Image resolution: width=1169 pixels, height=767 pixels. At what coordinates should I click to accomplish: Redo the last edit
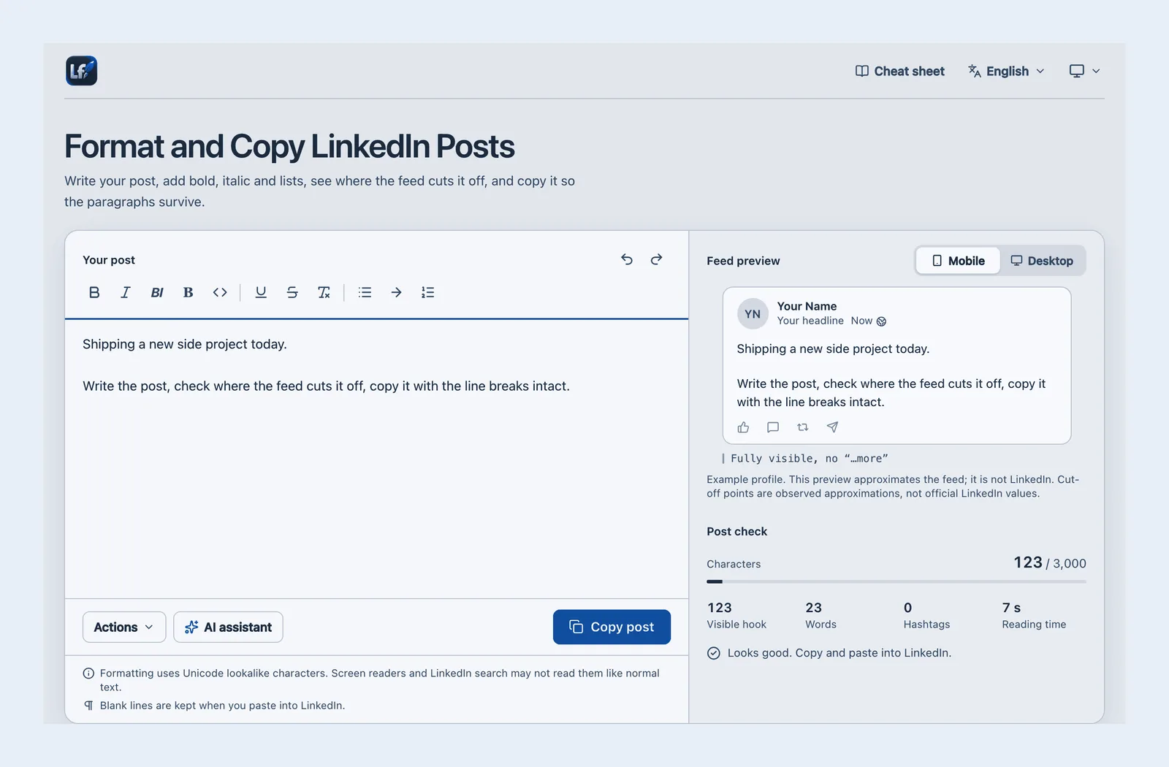pos(656,259)
